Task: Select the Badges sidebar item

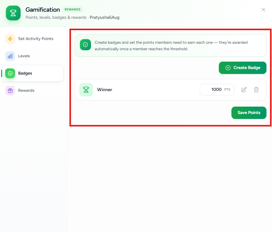Action: tap(33, 73)
